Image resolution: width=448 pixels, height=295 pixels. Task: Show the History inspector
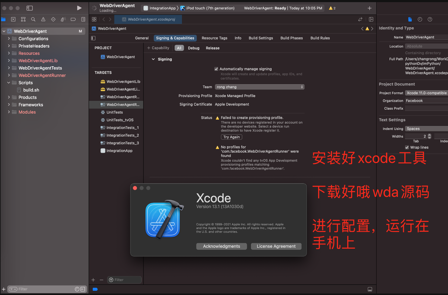[x=420, y=19]
